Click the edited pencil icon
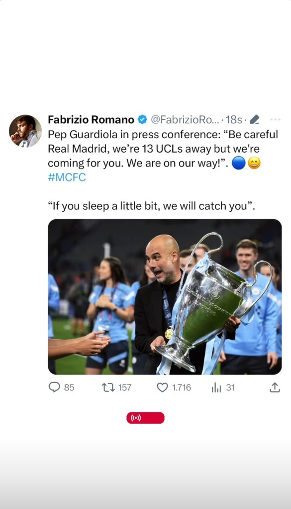Viewport: 291px width, 509px height. (255, 120)
